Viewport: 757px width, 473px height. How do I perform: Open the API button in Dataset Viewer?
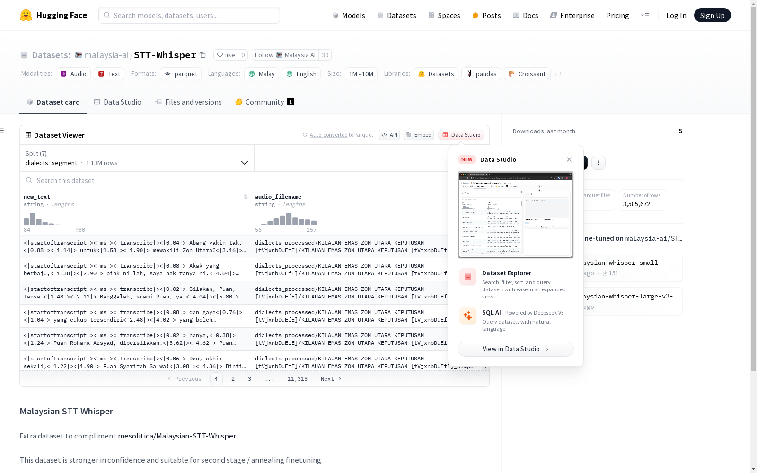tap(389, 135)
